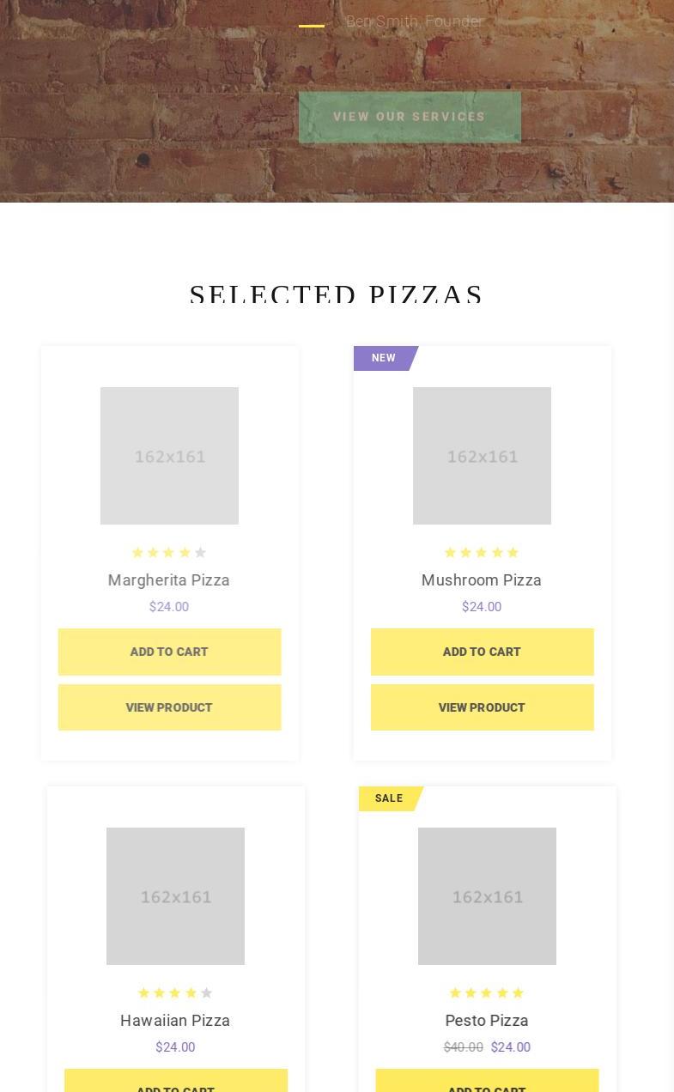This screenshot has width=674, height=1092.
Task: Select the Pesto Pizza image placeholder
Action: (x=487, y=896)
